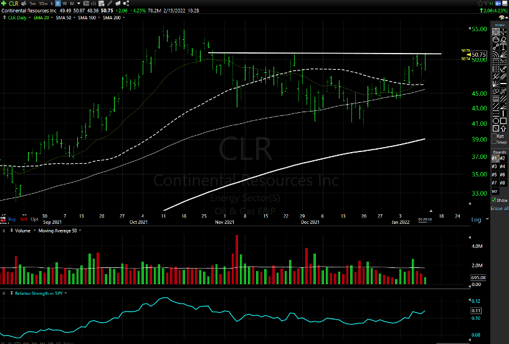Select the circle shape tool

pyautogui.click(x=496, y=120)
